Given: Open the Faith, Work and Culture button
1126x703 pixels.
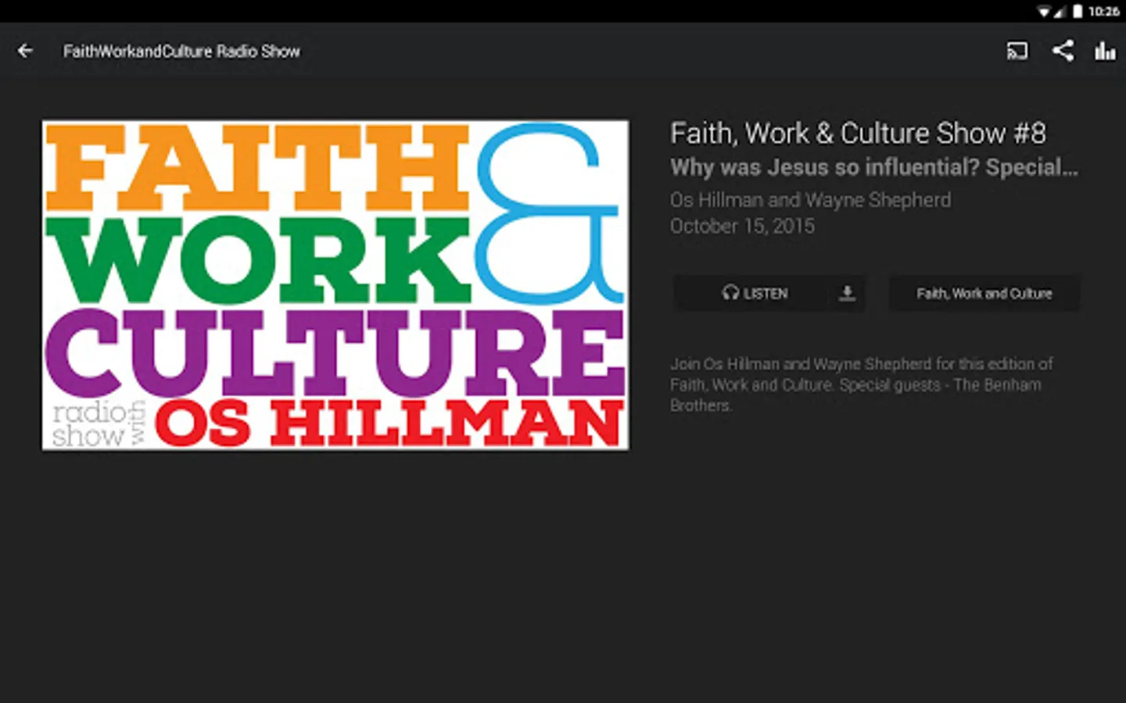Looking at the screenshot, I should point(984,293).
